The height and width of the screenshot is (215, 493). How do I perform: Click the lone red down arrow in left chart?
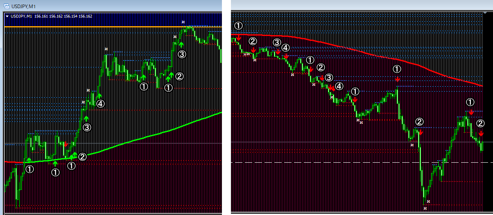click(66, 144)
